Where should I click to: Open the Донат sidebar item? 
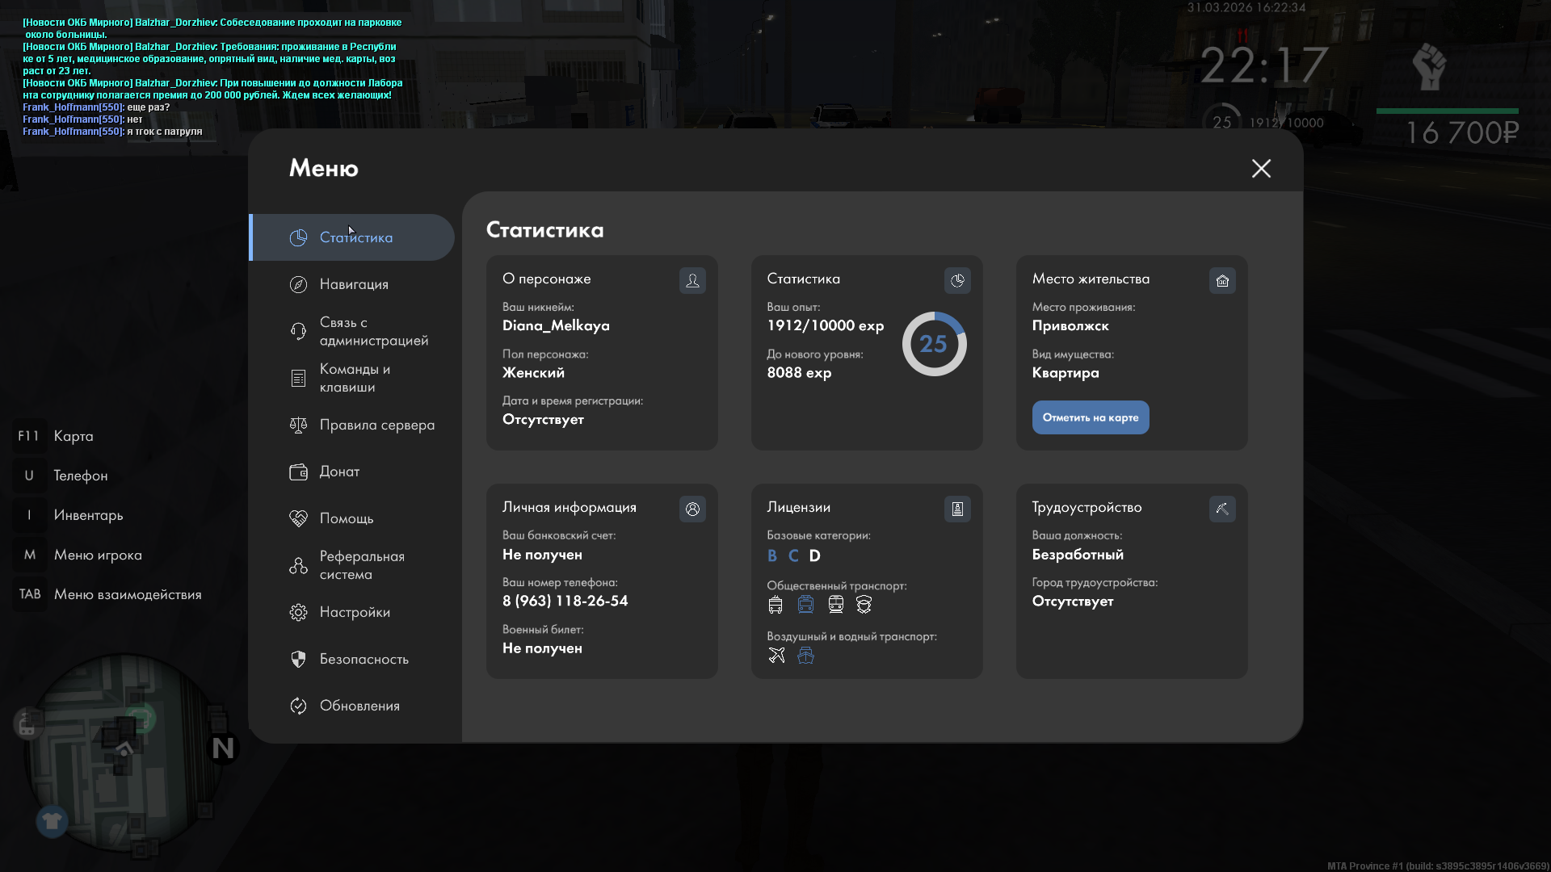339,472
